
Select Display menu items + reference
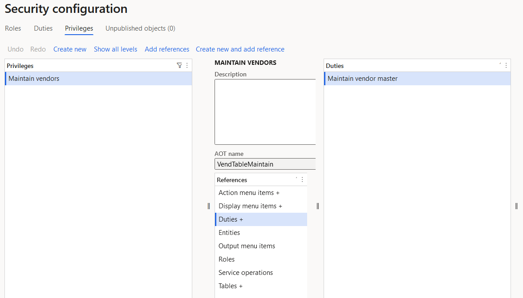tap(261, 206)
